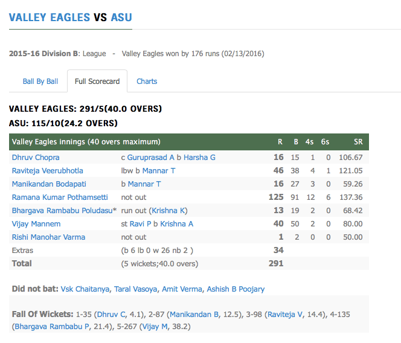401x343 pixels.
Task: Open the Ball By Ball tab
Action: [40, 81]
